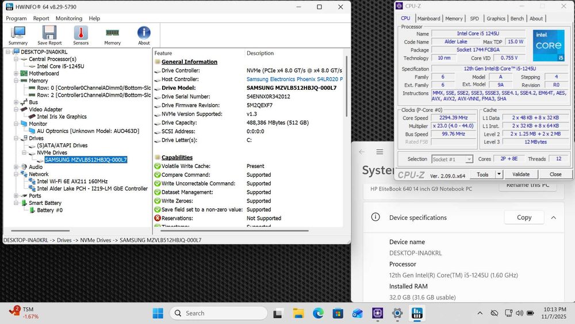Switch to CPU-Z via taskbar icon
Viewport: 575px width, 324px height.
(x=377, y=314)
